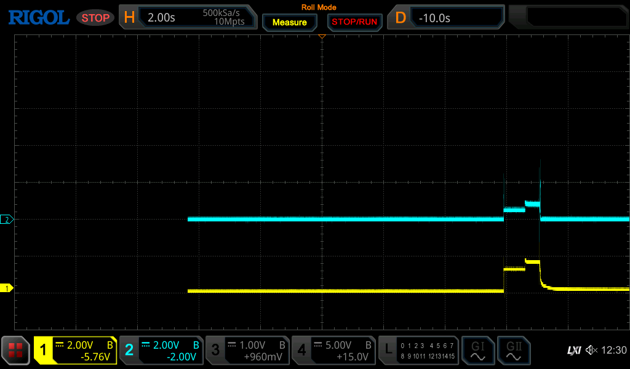Click the 12:30 clock
The height and width of the screenshot is (369, 630).
[x=614, y=350]
